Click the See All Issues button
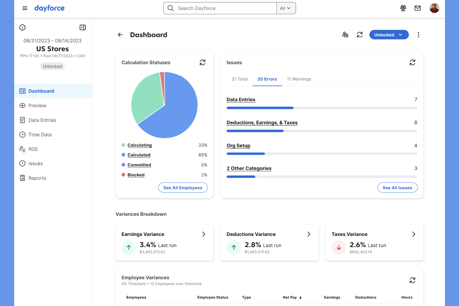Image resolution: width=459 pixels, height=306 pixels. pyautogui.click(x=397, y=188)
